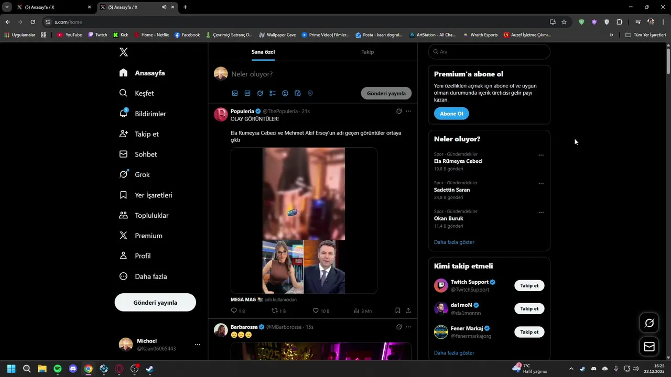Viewport: 671px width, 377px height.
Task: Open account menu dots next to Michael
Action: click(x=198, y=345)
